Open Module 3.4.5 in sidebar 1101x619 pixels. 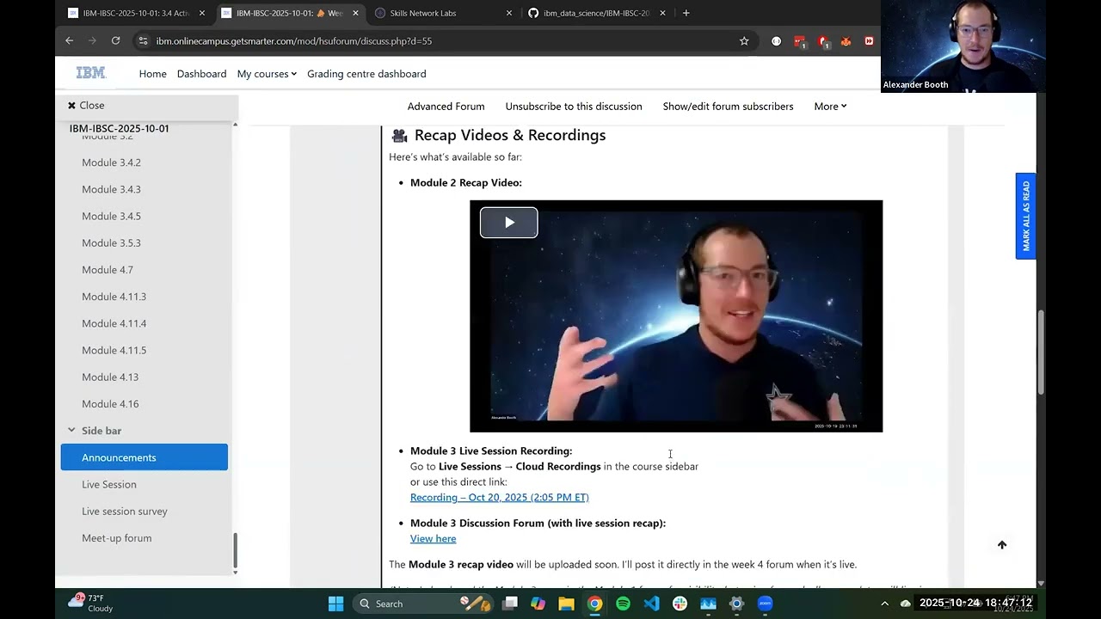[x=111, y=216]
